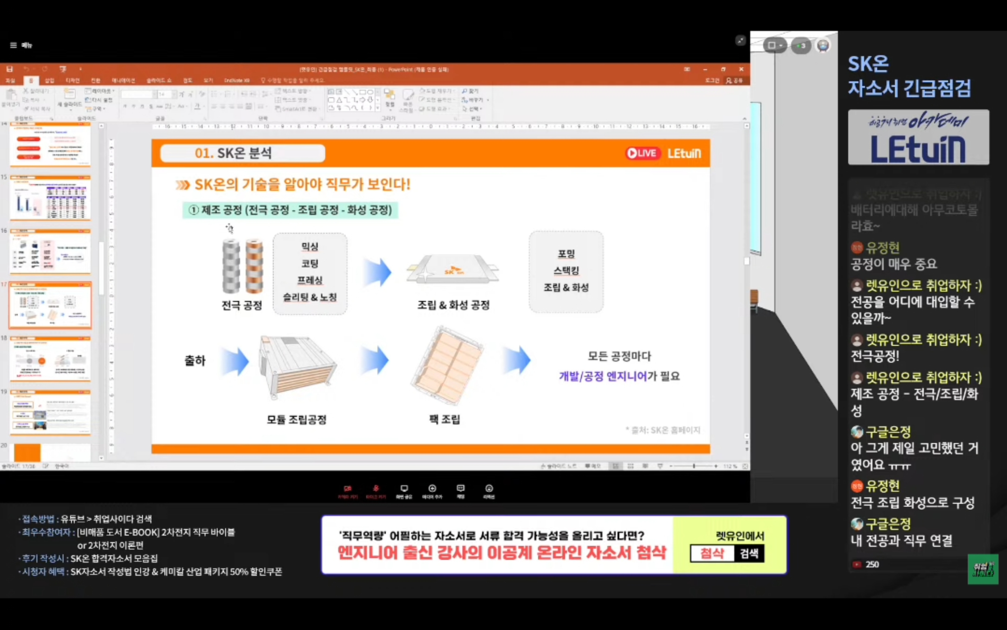Viewport: 1007px width, 630px height.
Task: Open the chat bubble icon in meeting toolbar
Action: [461, 489]
